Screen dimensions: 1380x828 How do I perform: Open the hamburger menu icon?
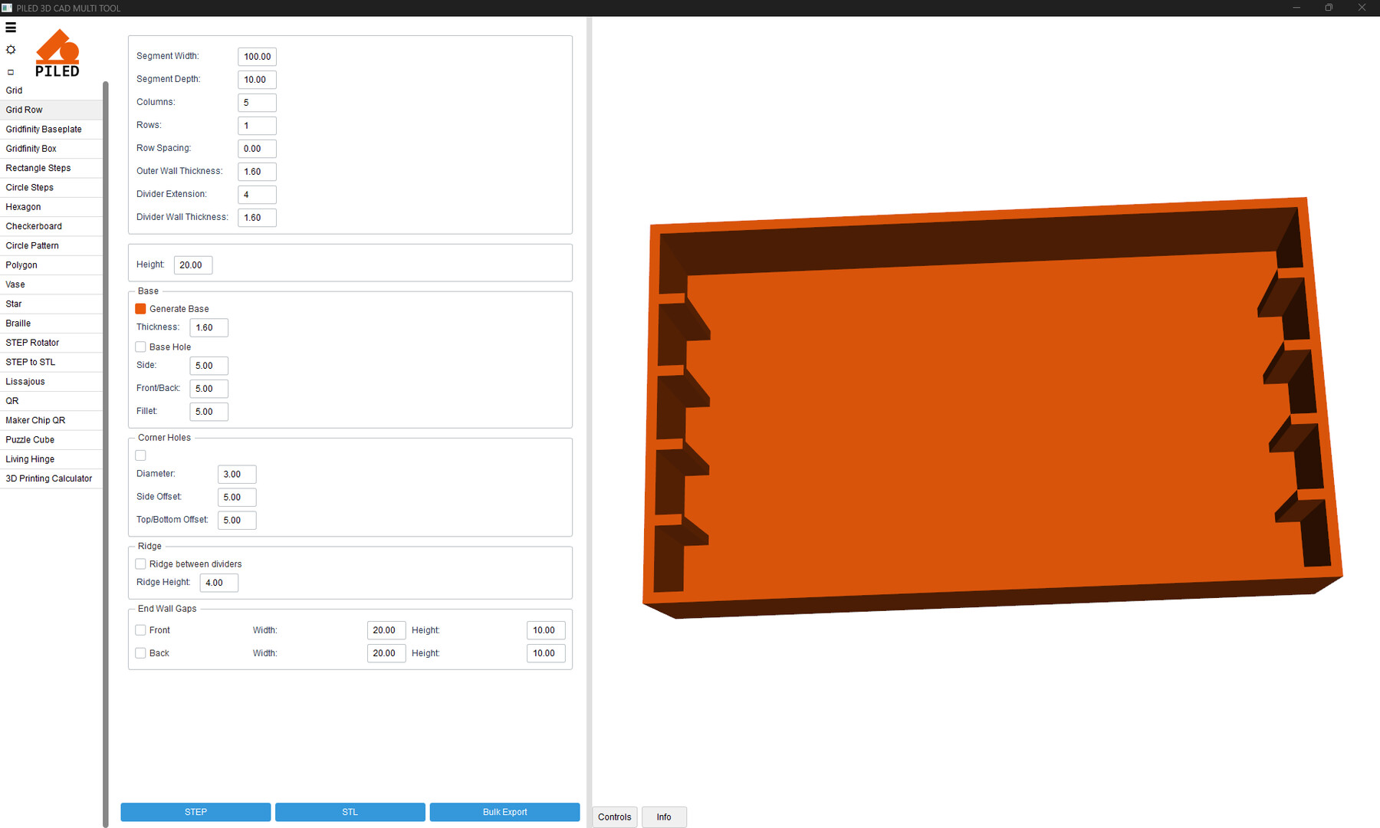point(11,28)
